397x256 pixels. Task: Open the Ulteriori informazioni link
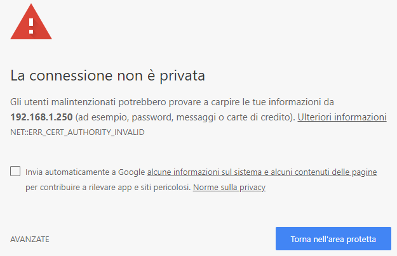(342, 117)
